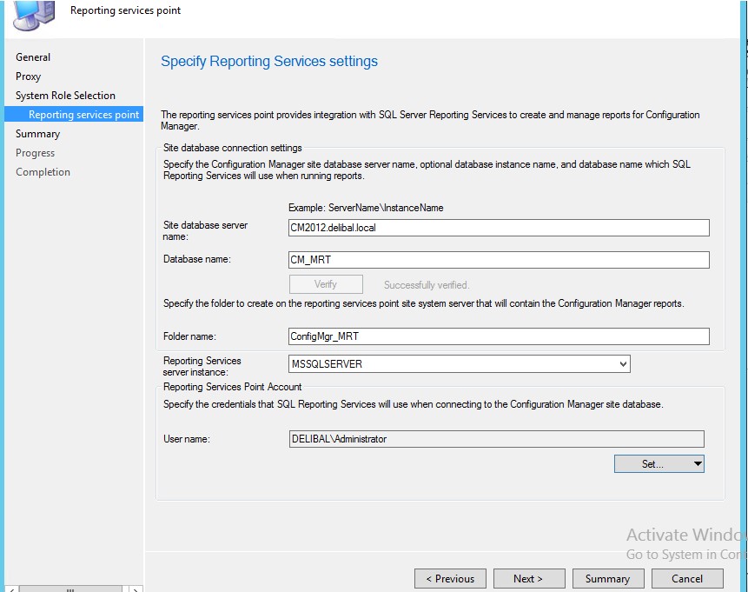Select the General step in sidebar
Screen dimensions: 748x592
click(33, 57)
